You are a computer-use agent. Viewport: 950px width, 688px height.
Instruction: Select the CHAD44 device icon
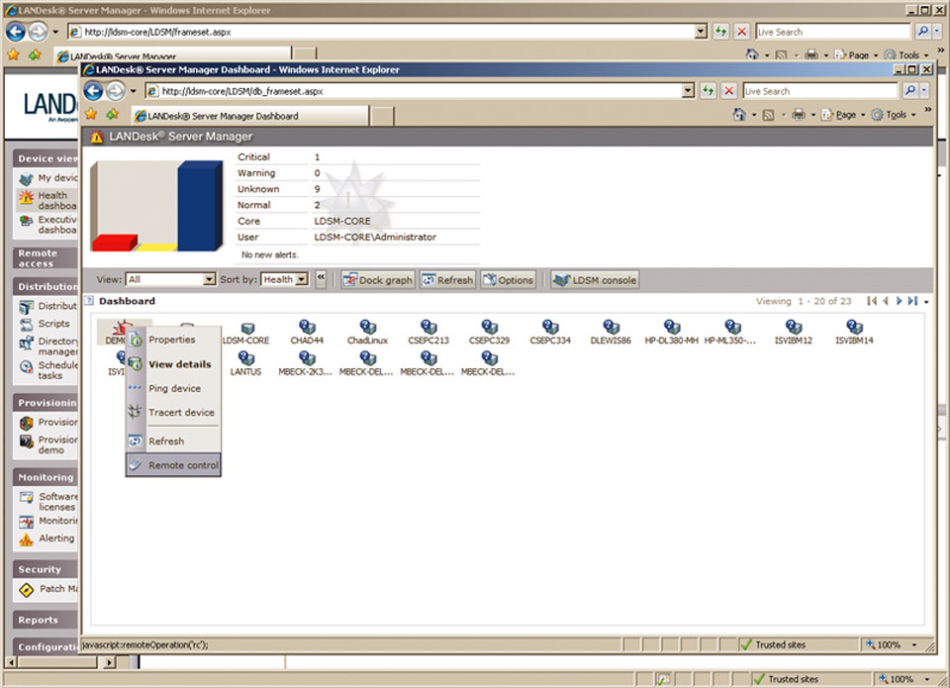[307, 328]
